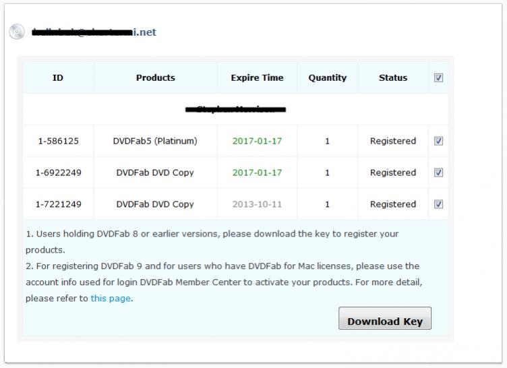The width and height of the screenshot is (507, 368).
Task: Select the DVDFab5 (Platinum) product name
Action: (x=155, y=141)
